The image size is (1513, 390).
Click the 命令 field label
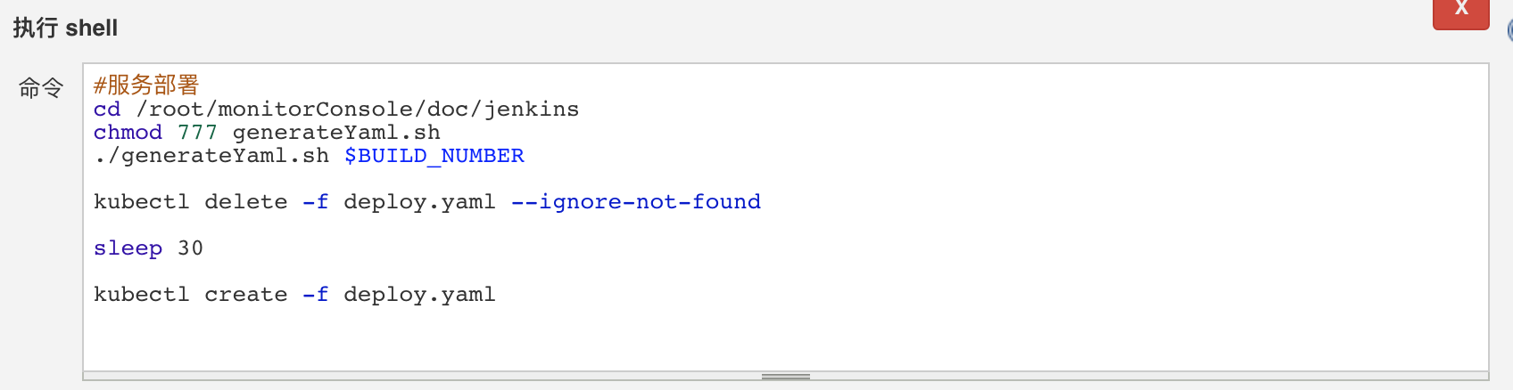[x=41, y=88]
